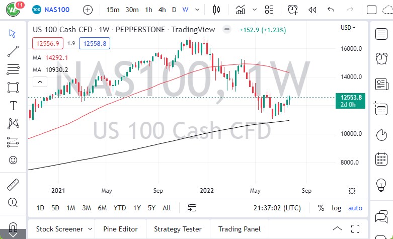Collapse the indicator legend chevron

tap(39, 82)
